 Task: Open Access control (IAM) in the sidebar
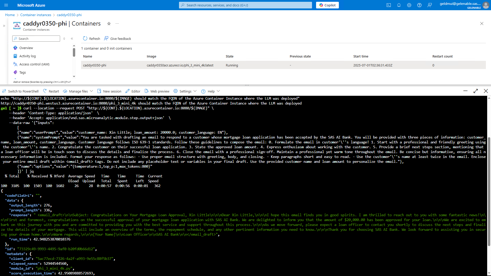pos(34,64)
